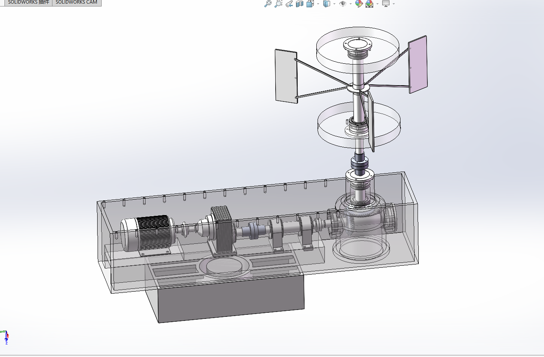Open the Apply Scene dropdown arrow
The width and height of the screenshot is (544, 357).
378,4
